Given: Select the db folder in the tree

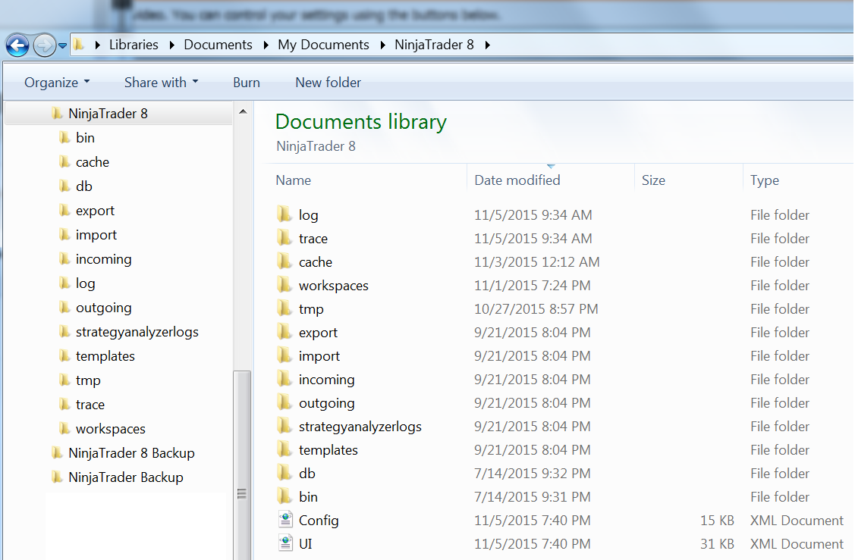Looking at the screenshot, I should pyautogui.click(x=84, y=186).
